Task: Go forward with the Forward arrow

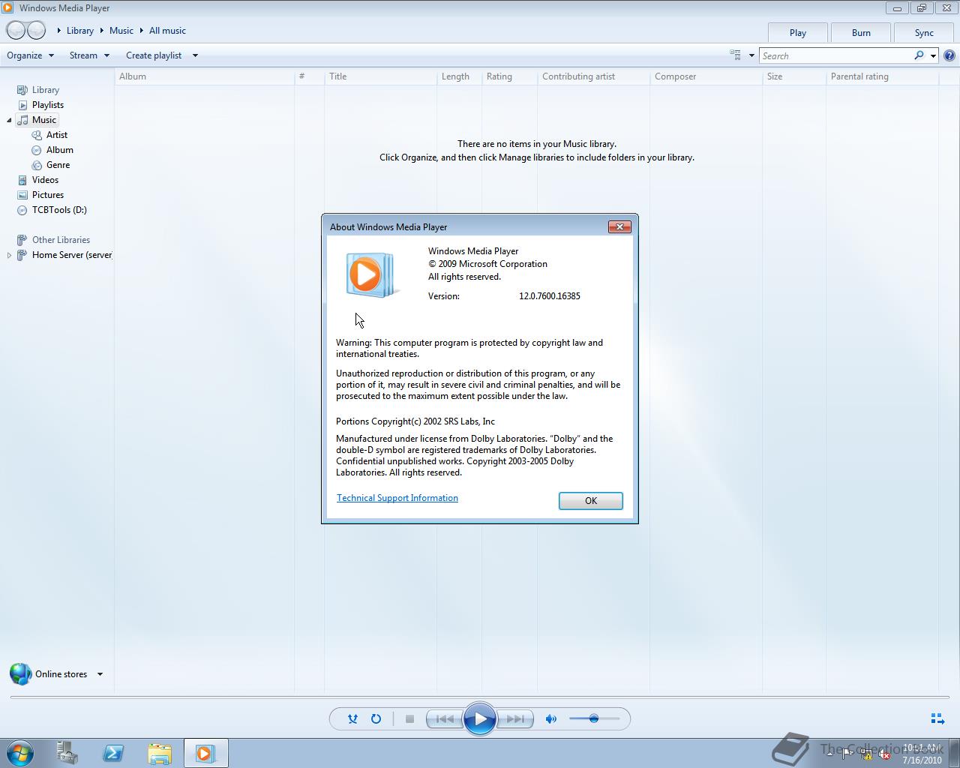Action: (36, 31)
